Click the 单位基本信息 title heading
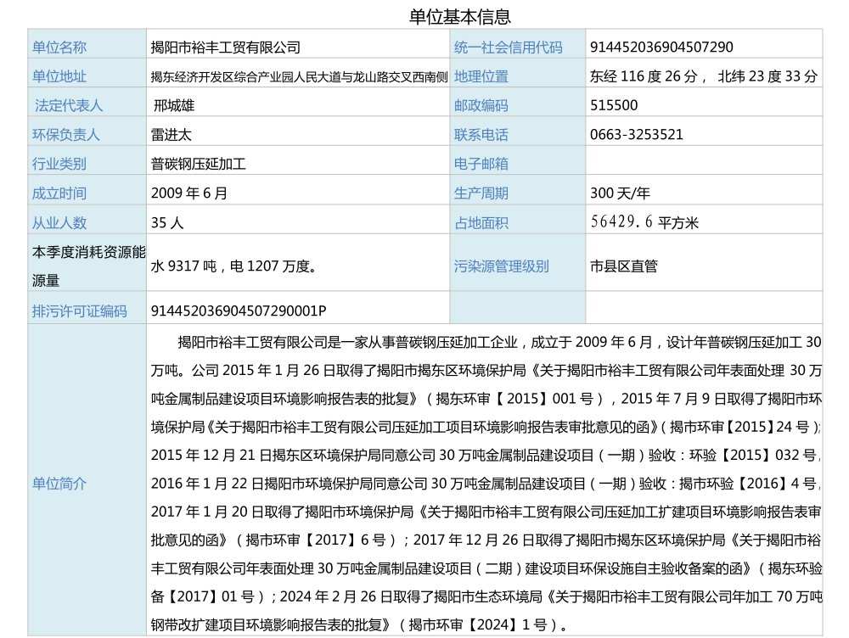The image size is (849, 638). pyautogui.click(x=459, y=16)
